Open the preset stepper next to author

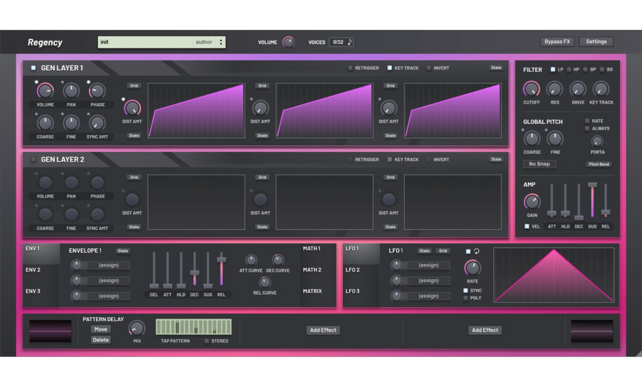[x=220, y=42]
